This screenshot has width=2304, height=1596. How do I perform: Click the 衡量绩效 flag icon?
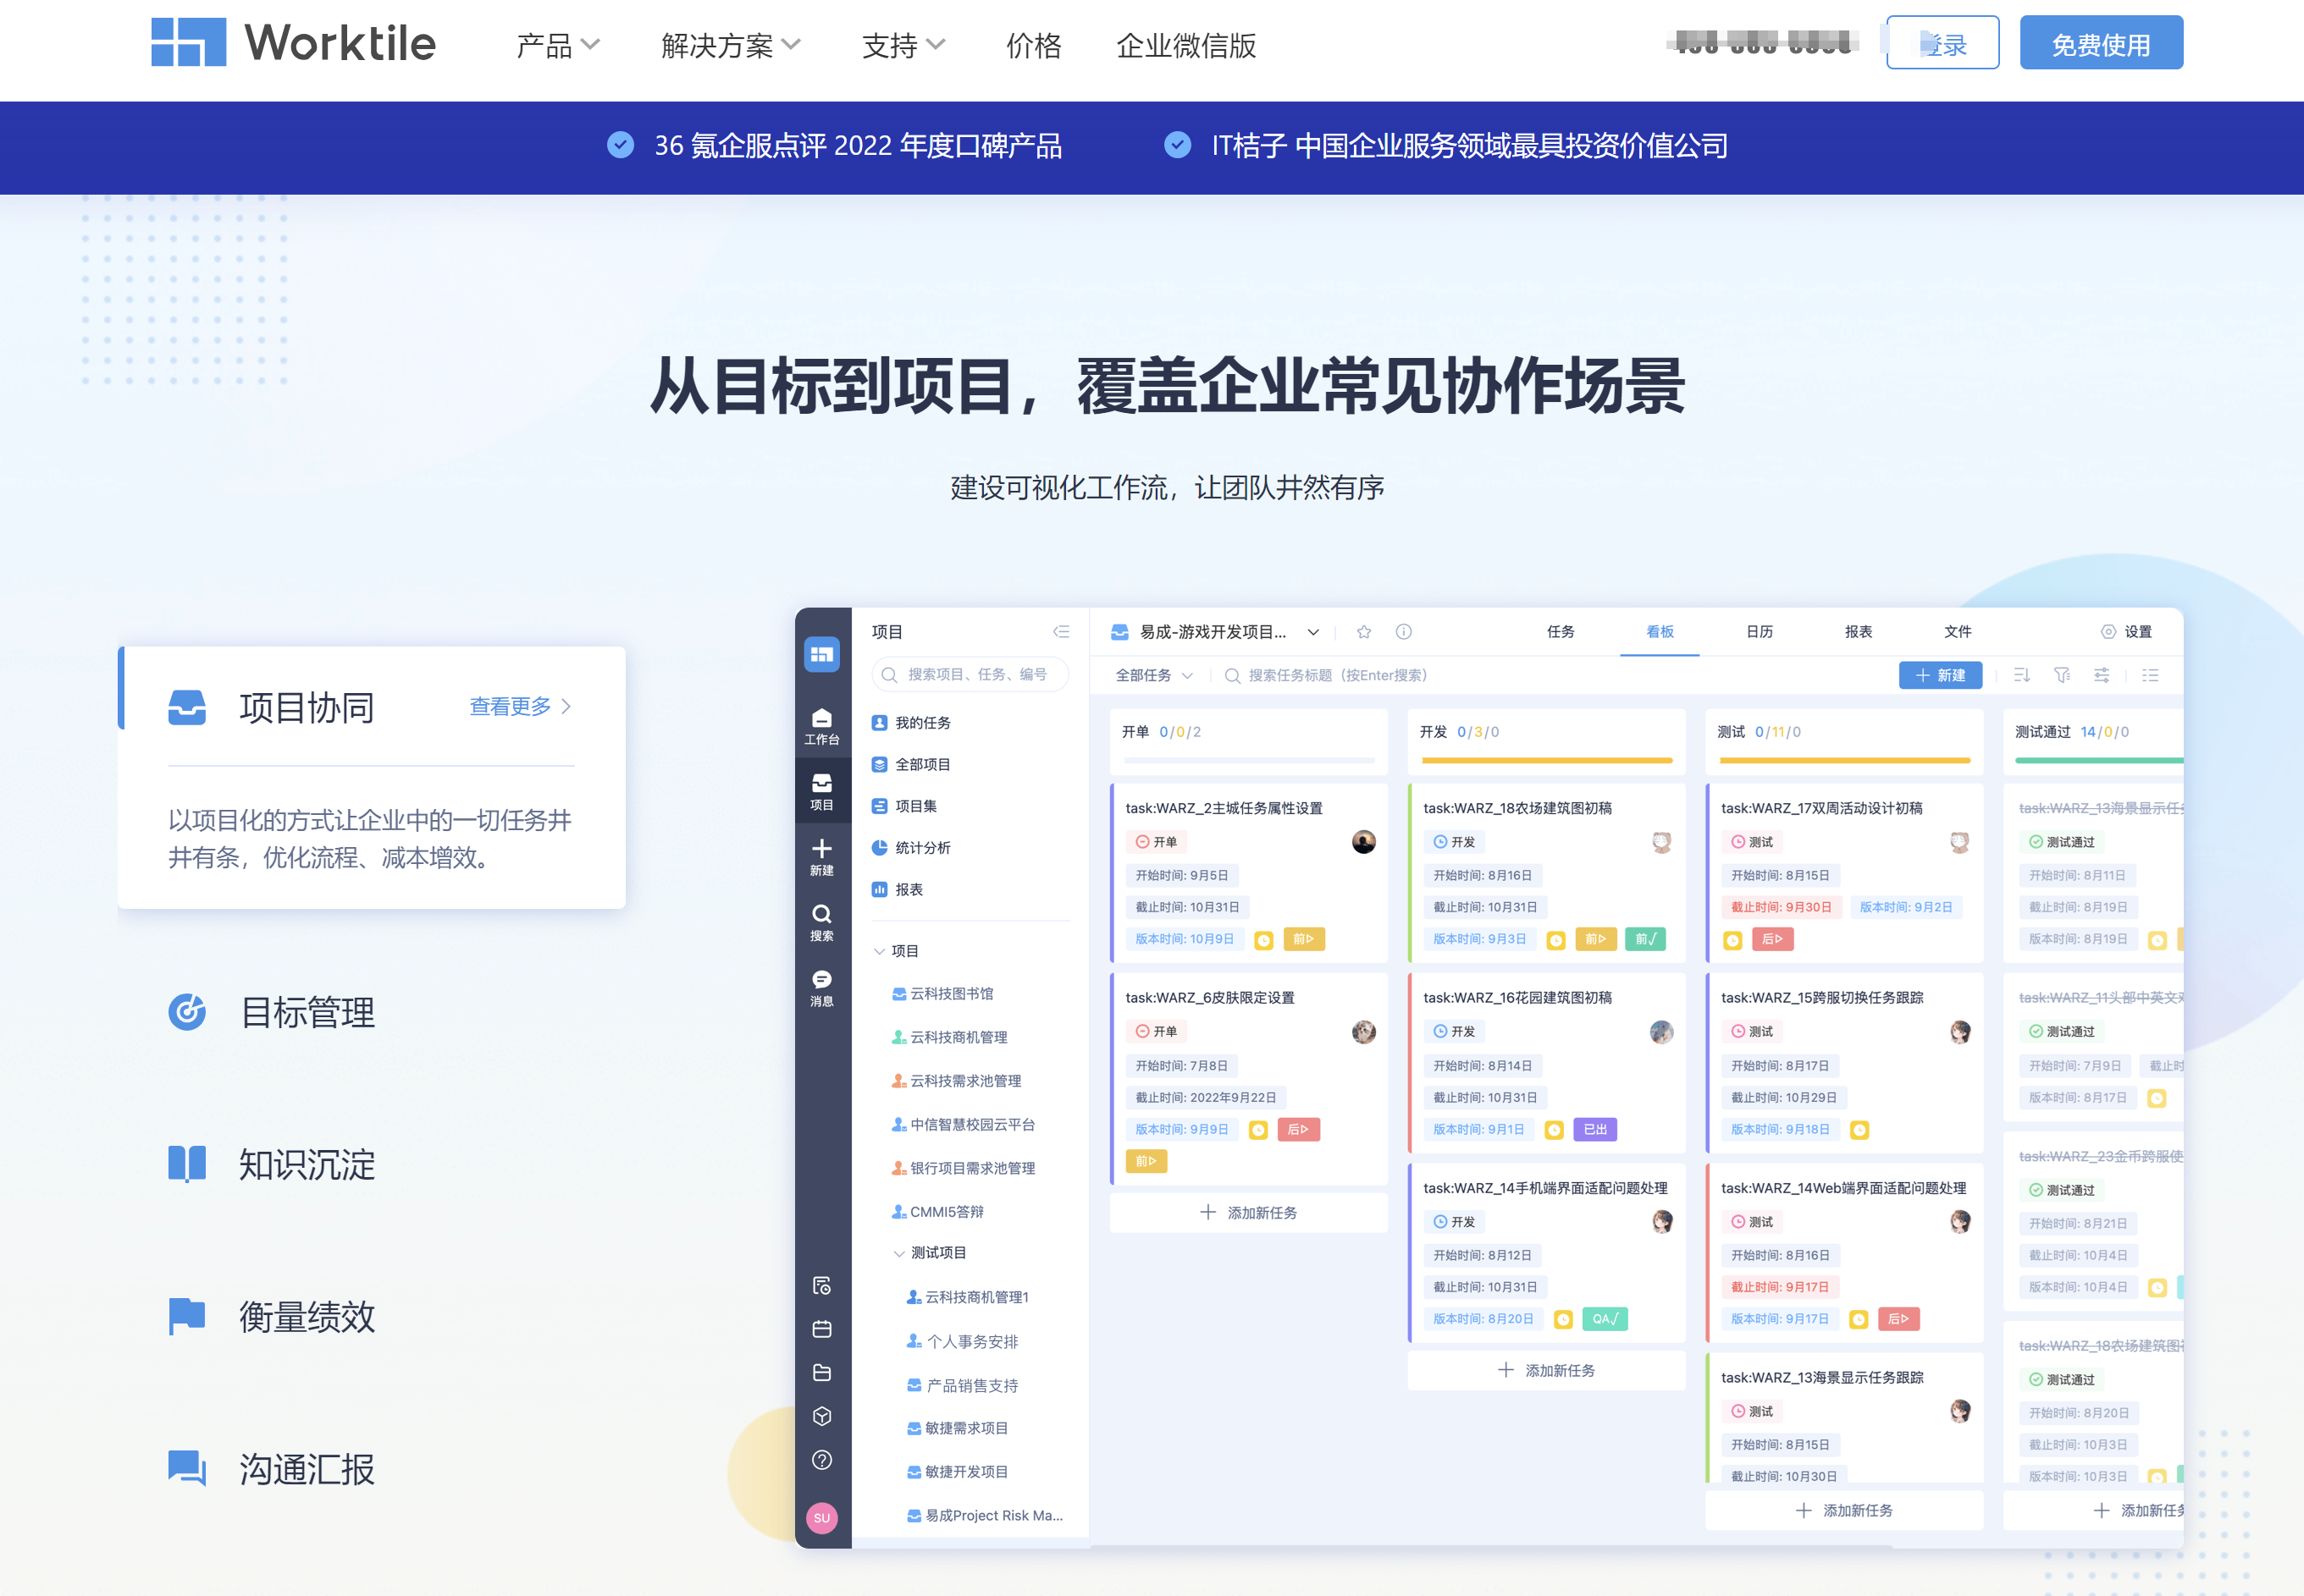click(x=187, y=1316)
